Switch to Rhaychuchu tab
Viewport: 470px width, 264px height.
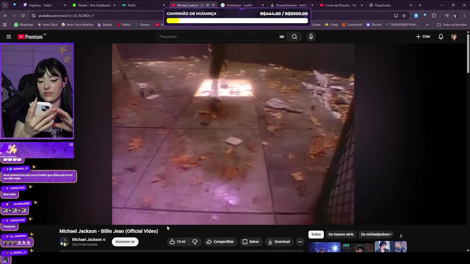point(391,5)
